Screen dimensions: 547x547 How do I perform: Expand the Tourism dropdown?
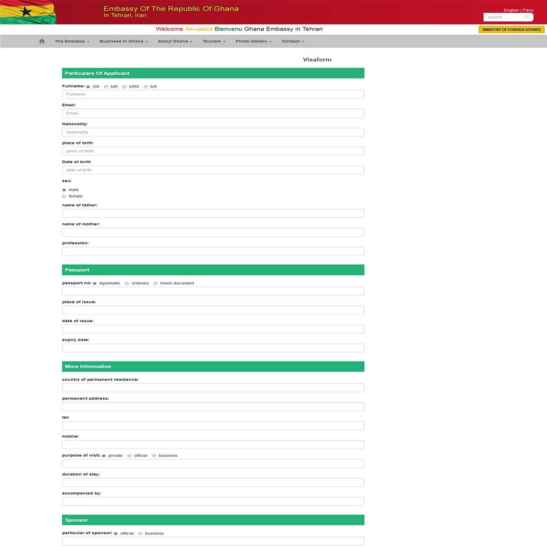click(213, 41)
